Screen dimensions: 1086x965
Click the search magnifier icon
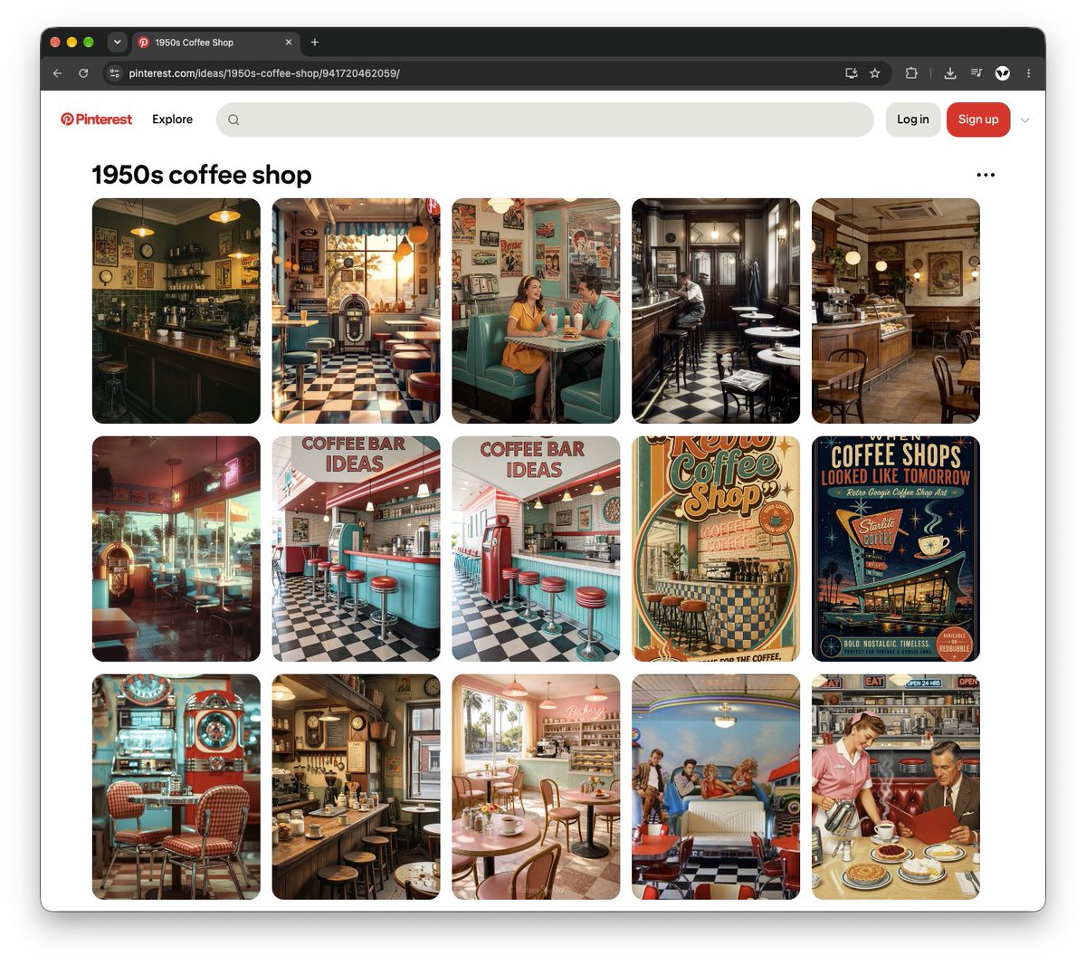pyautogui.click(x=233, y=119)
